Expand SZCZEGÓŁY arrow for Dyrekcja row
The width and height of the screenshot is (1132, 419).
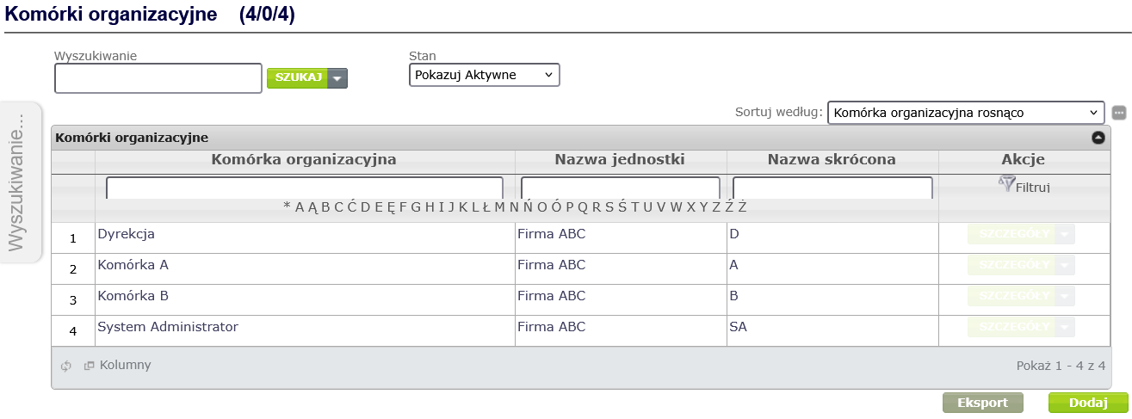coord(1066,234)
